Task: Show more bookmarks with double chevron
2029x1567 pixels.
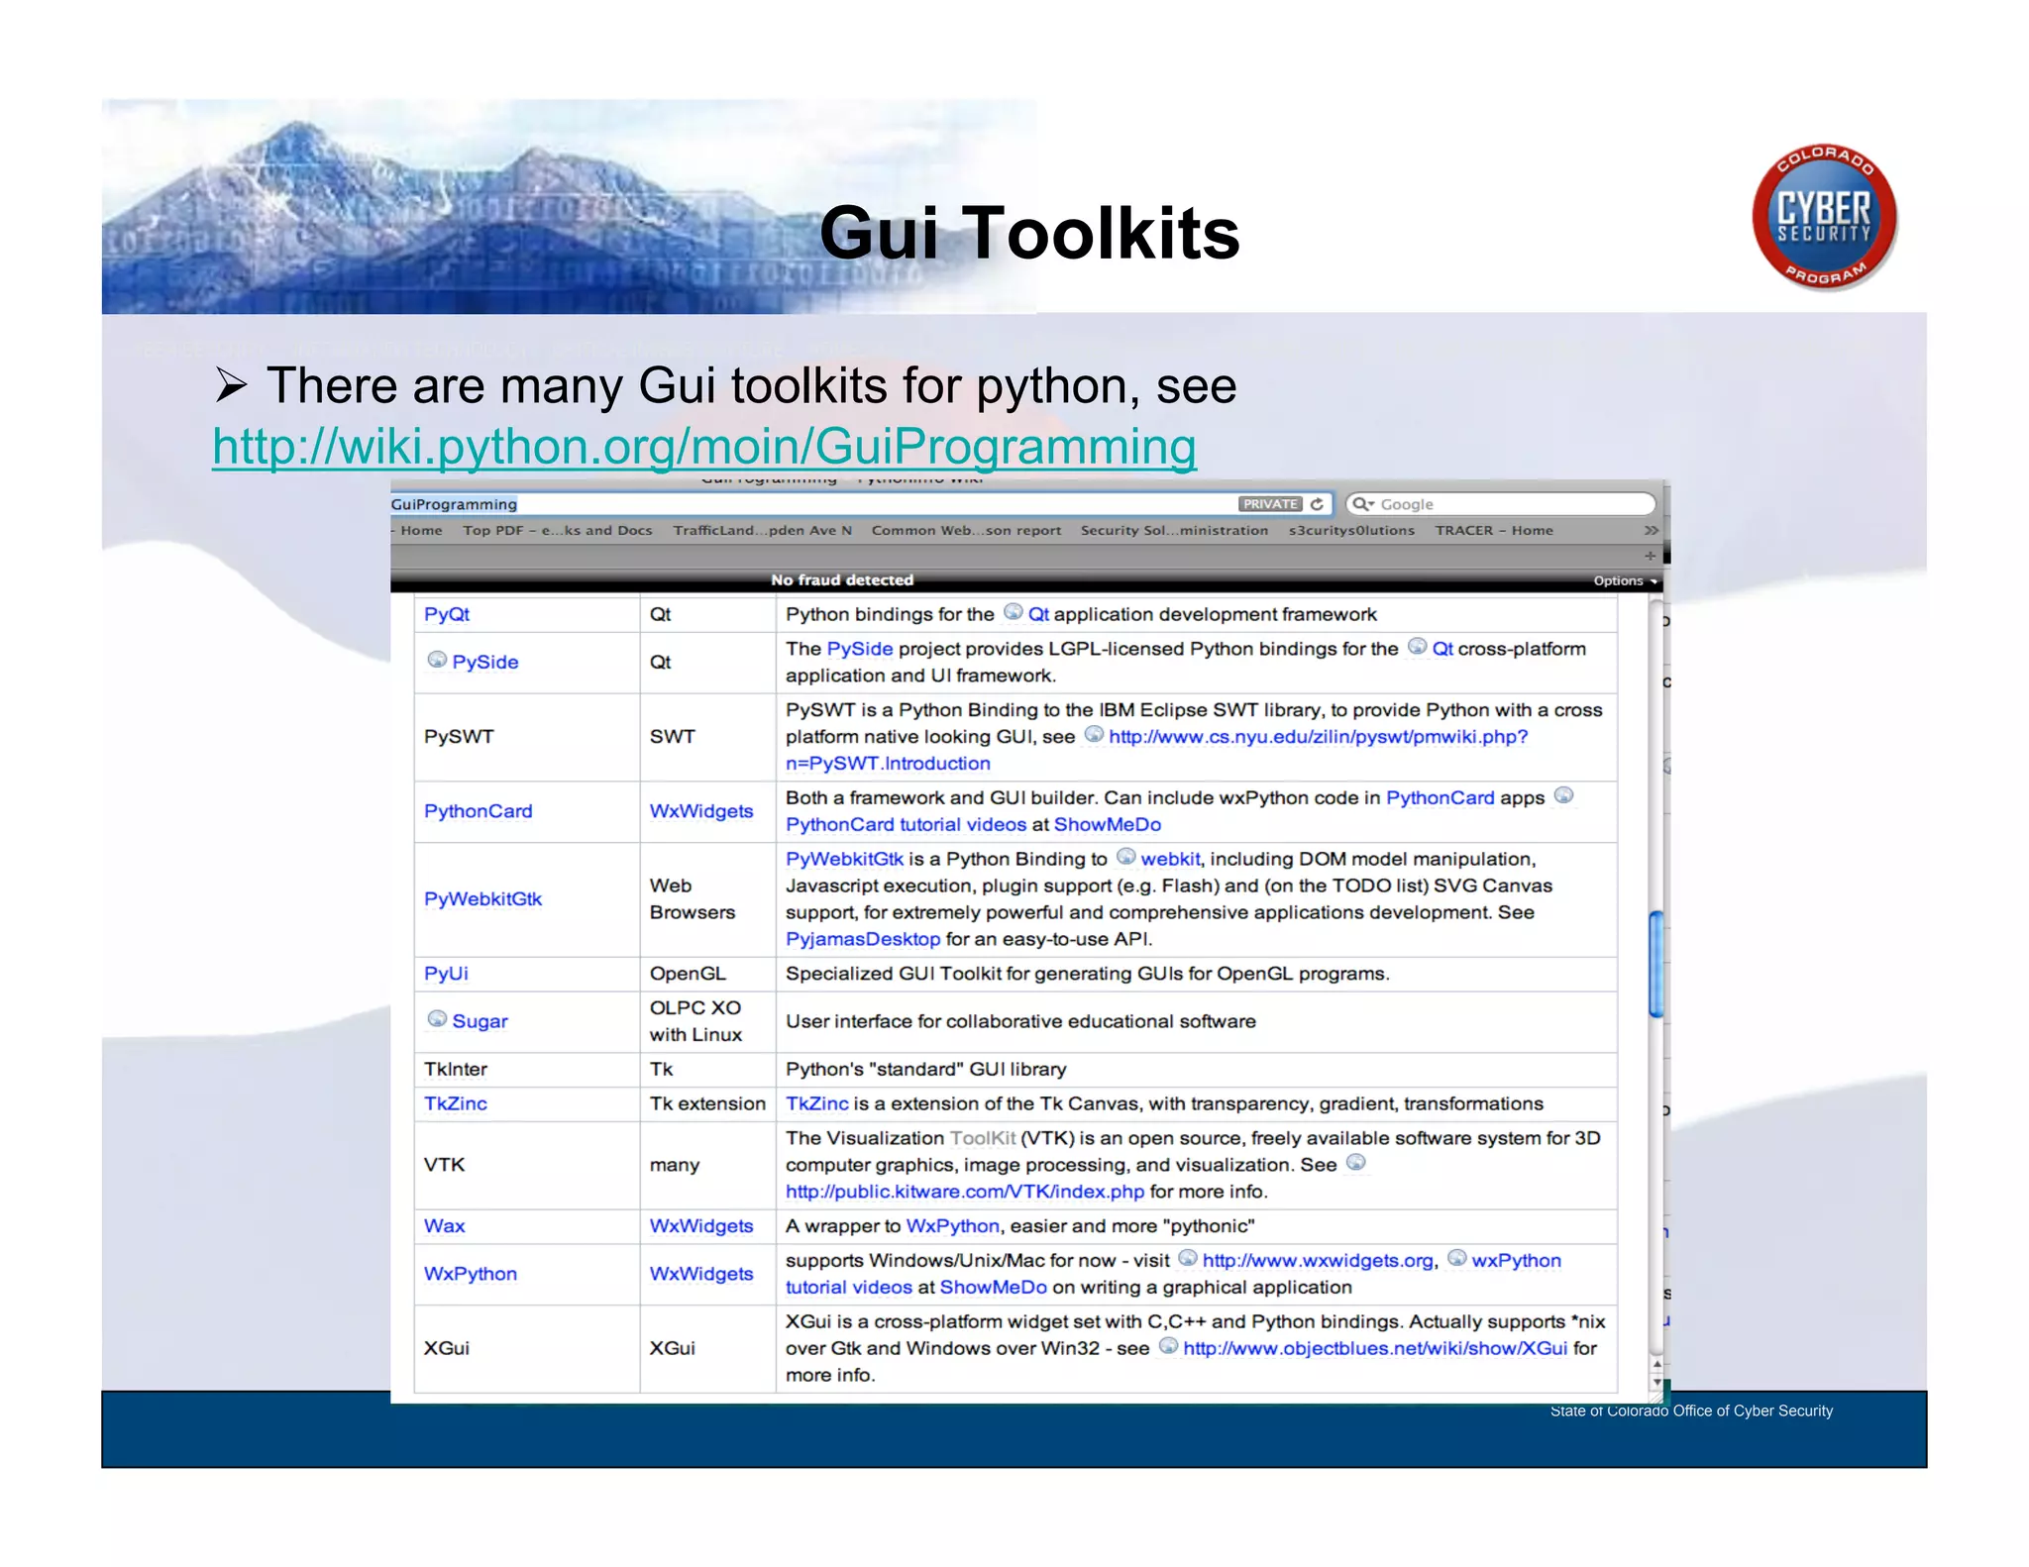Action: (x=1651, y=531)
